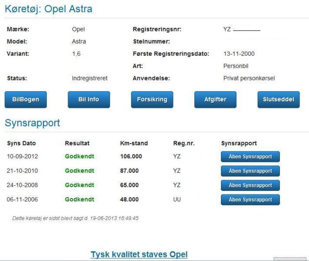The width and height of the screenshot is (309, 261).
Task: Click the Anvendelse label
Action: (x=151, y=78)
